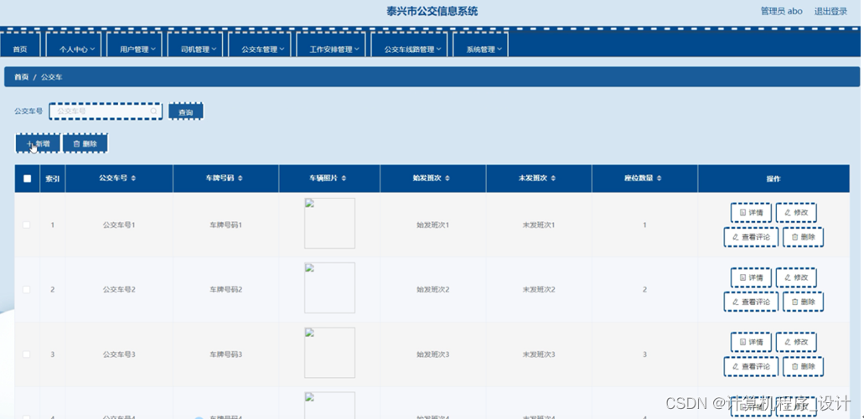The width and height of the screenshot is (864, 419).
Task: Check the checkbox for row 公交车号1
Action: pos(27,225)
